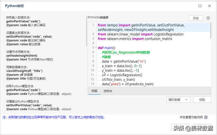Click the LogisticRegression import line 2

tap(141, 34)
